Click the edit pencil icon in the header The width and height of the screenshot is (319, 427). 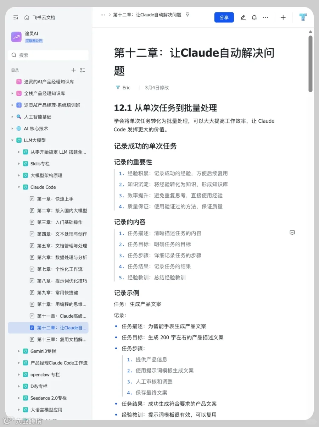[x=243, y=17]
